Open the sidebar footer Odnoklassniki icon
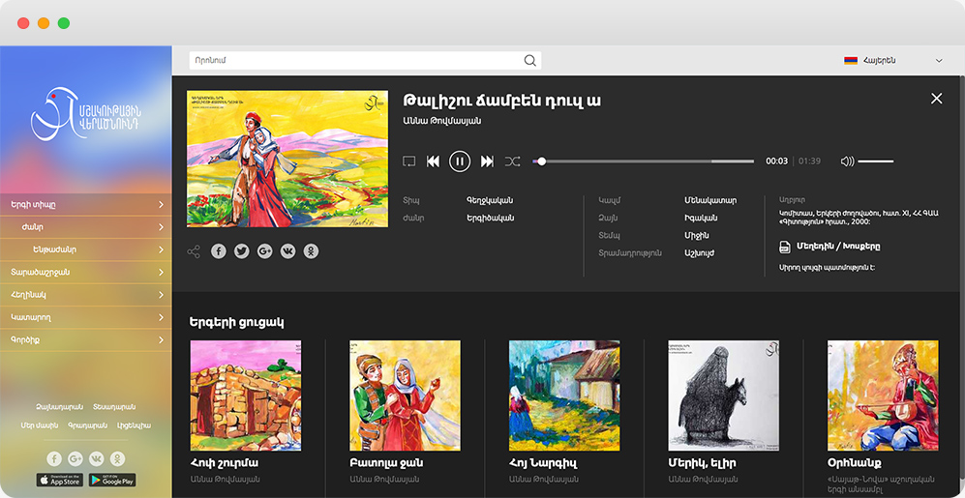The image size is (965, 498). click(117, 458)
